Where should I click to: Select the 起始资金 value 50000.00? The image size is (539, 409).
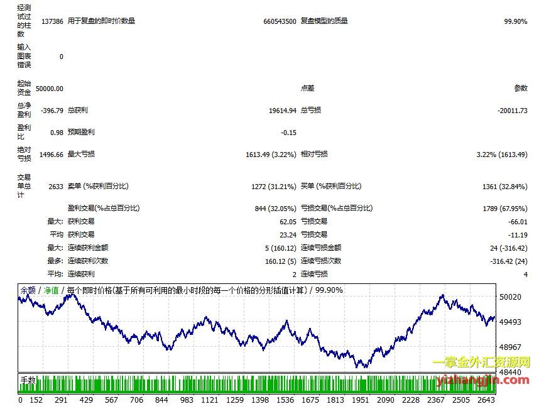tap(49, 89)
